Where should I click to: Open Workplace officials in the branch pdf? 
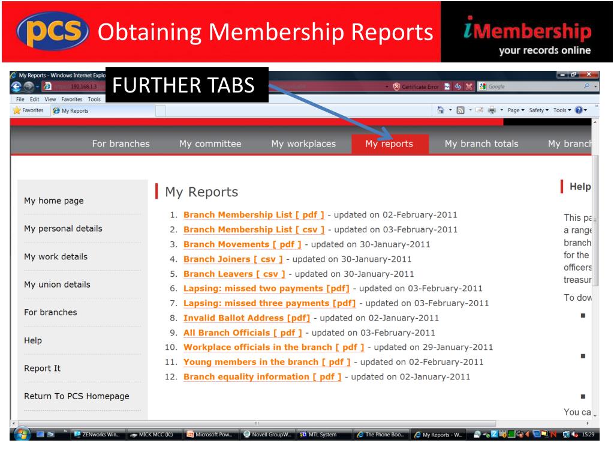click(273, 348)
